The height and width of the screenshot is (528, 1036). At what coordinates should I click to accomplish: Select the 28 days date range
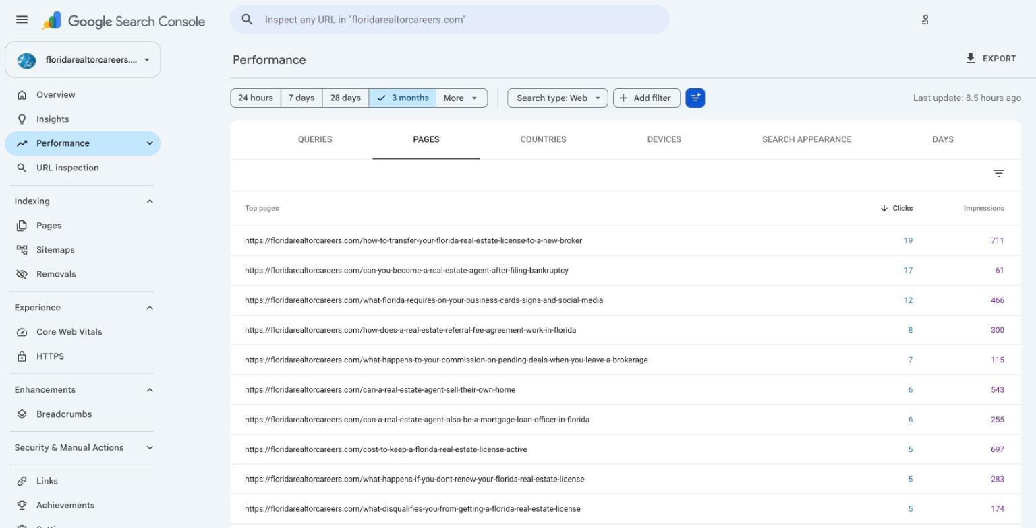(345, 98)
